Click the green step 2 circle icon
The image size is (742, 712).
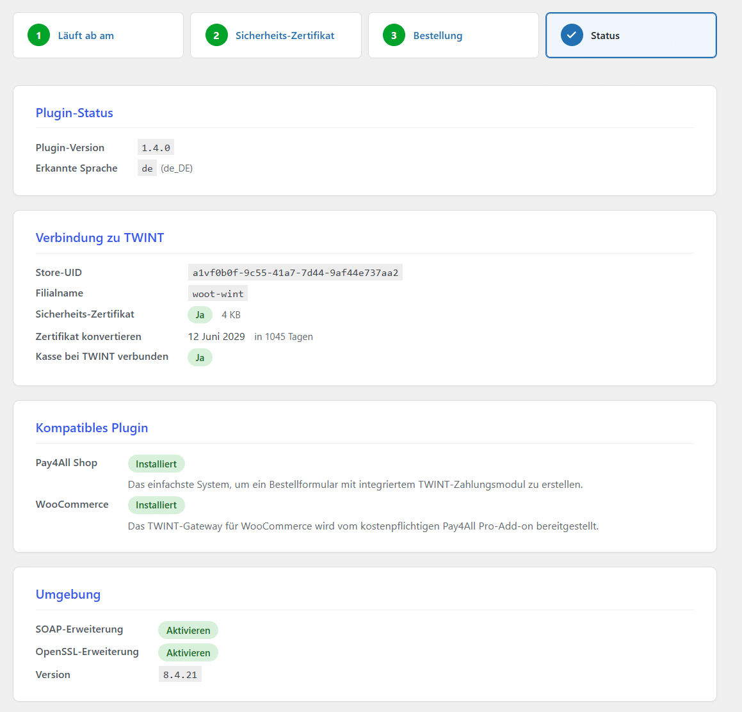(216, 35)
